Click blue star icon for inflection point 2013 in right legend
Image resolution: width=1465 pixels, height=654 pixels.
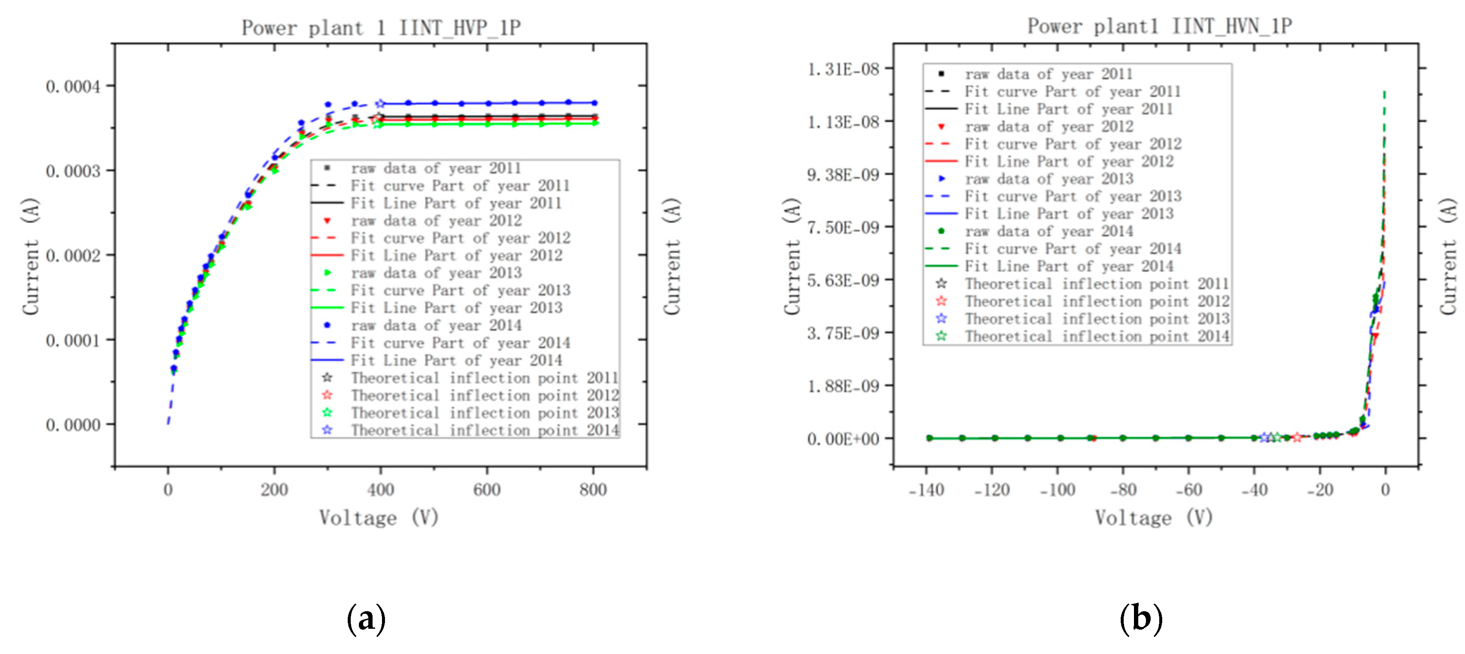pos(941,319)
